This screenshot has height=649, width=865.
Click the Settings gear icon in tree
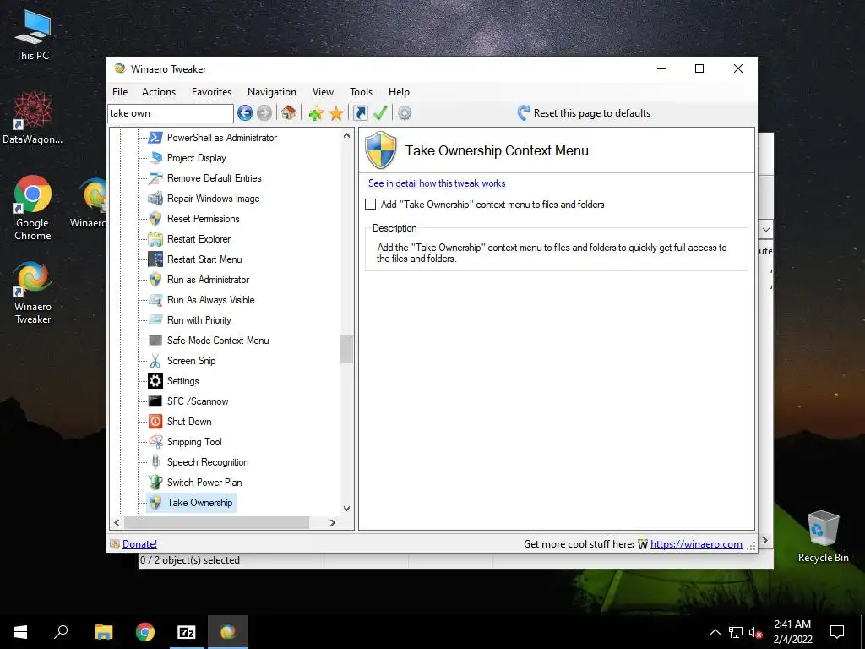[155, 381]
